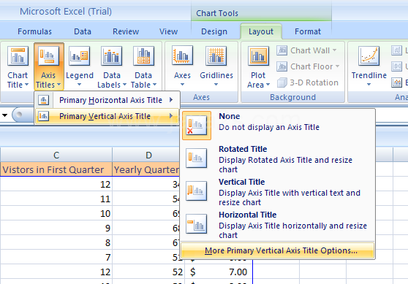408x284 pixels.
Task: Open the Data Labels menu
Action: [112, 67]
